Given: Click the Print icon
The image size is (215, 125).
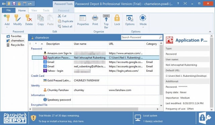Looking at the screenshot, I should [x=95, y=18].
